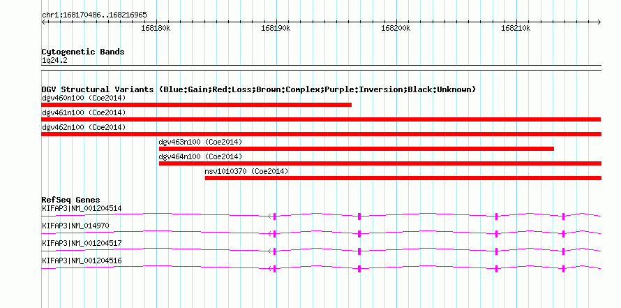Click the nsv1010370 (Coe2014) label
The height and width of the screenshot is (308, 621).
(247, 171)
